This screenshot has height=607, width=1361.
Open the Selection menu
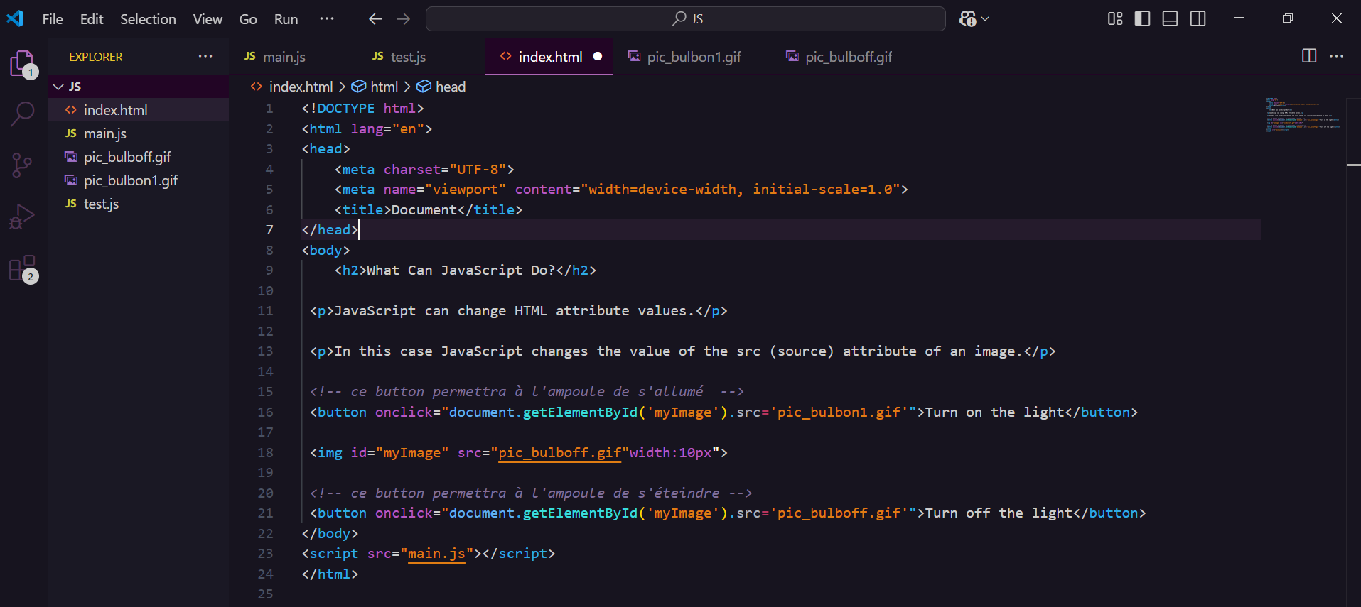coord(148,19)
